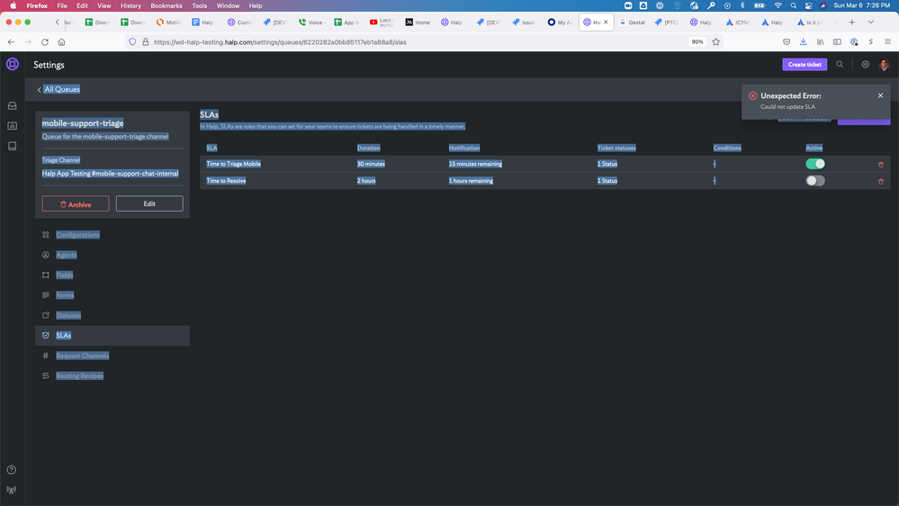Open the inbox icon in left sidebar

[x=12, y=106]
